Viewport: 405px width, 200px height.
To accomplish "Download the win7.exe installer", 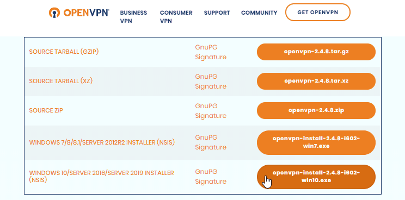I will (316, 142).
